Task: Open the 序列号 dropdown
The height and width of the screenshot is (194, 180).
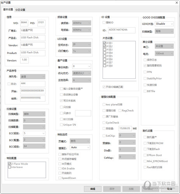Action: click(33, 77)
